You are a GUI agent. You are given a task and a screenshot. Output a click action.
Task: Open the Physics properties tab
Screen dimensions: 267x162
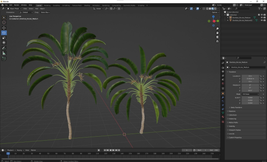(x=223, y=105)
